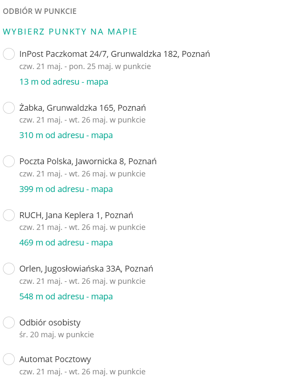Choose the Poczta Polska Jawornicka 8 radio button

click(x=9, y=161)
